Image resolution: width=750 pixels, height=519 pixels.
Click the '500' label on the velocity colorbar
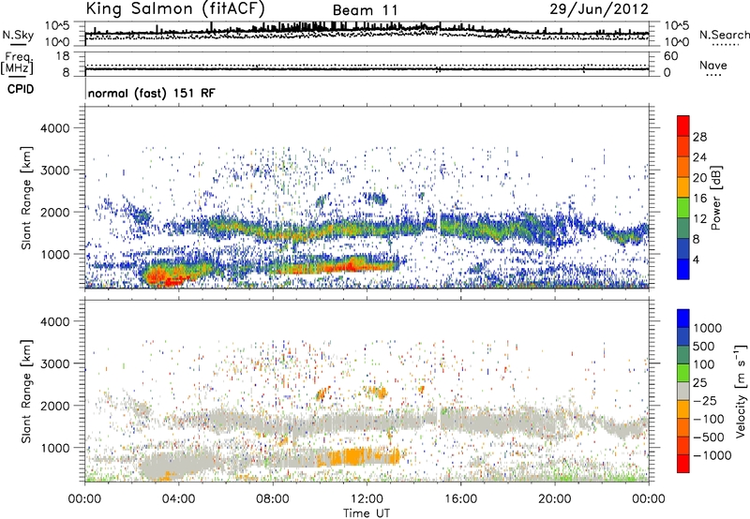coord(704,347)
